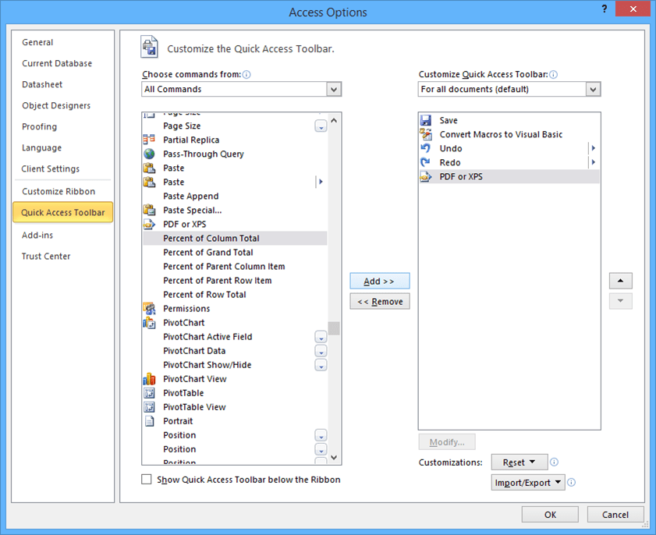656x535 pixels.
Task: Click the Permissions command icon
Action: (x=150, y=308)
